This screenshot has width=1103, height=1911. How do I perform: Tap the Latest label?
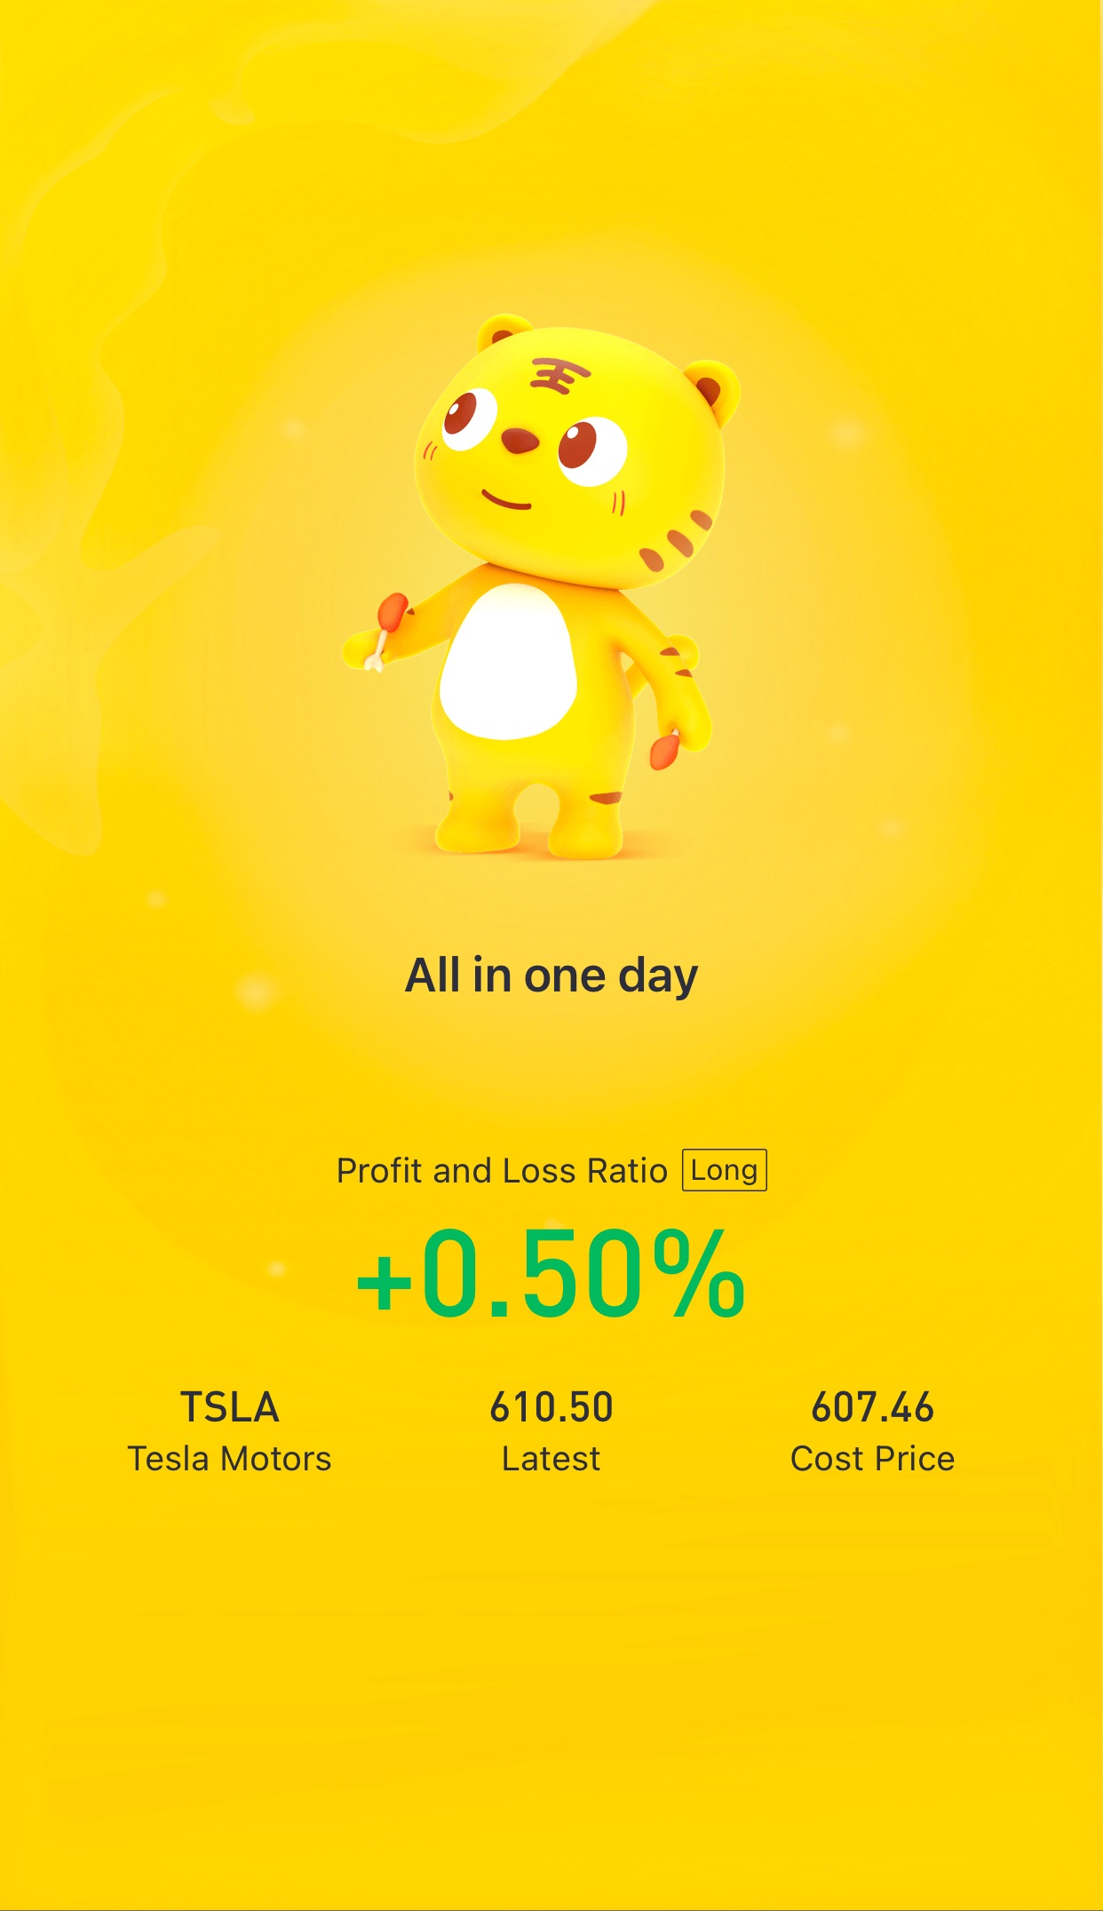tap(551, 1459)
